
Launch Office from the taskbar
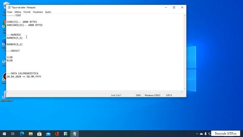(x=57, y=134)
